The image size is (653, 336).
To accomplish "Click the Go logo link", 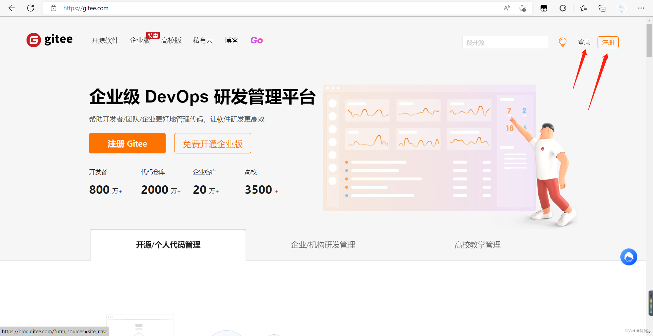I will pos(256,40).
